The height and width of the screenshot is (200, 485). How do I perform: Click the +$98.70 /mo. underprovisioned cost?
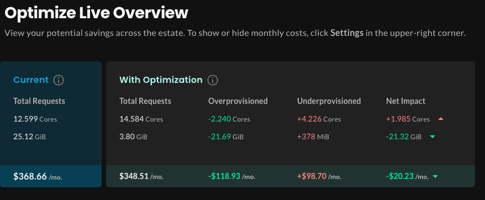(x=319, y=176)
